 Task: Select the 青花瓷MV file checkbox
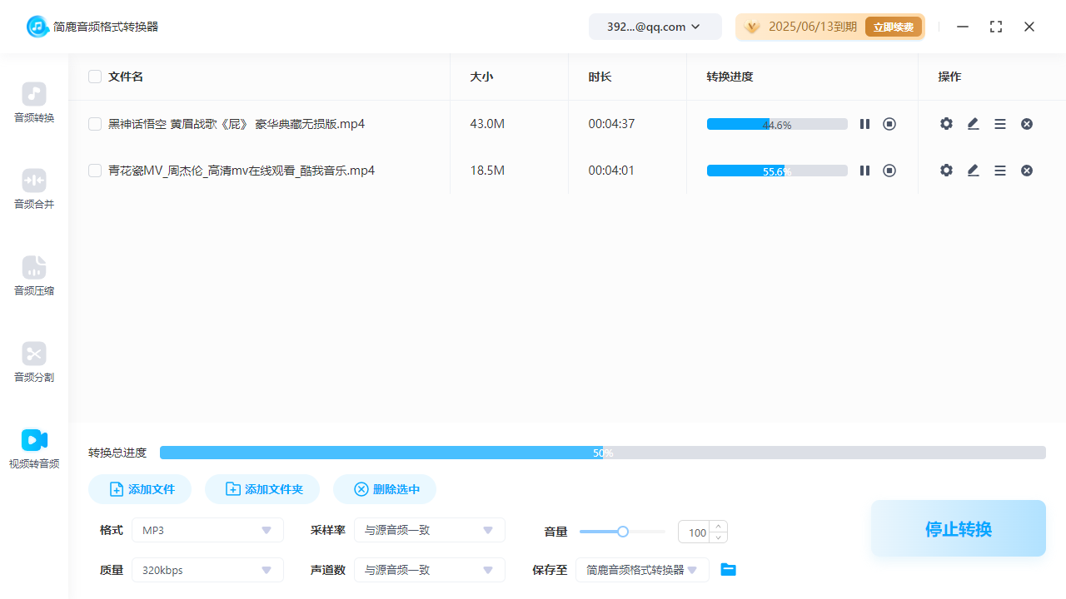(95, 170)
